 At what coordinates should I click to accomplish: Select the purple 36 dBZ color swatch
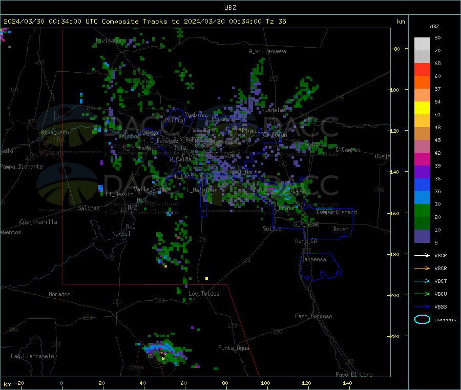(x=422, y=172)
